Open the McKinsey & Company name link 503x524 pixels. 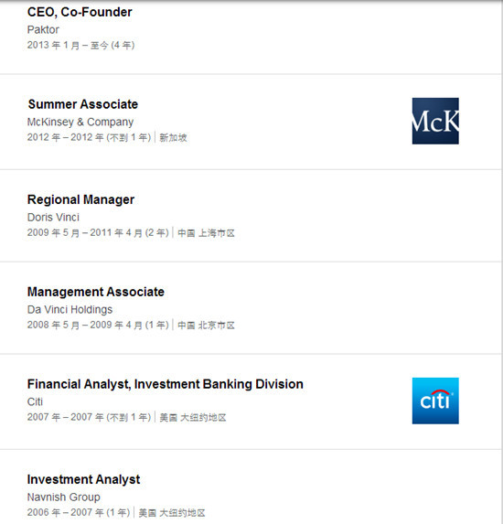click(80, 122)
